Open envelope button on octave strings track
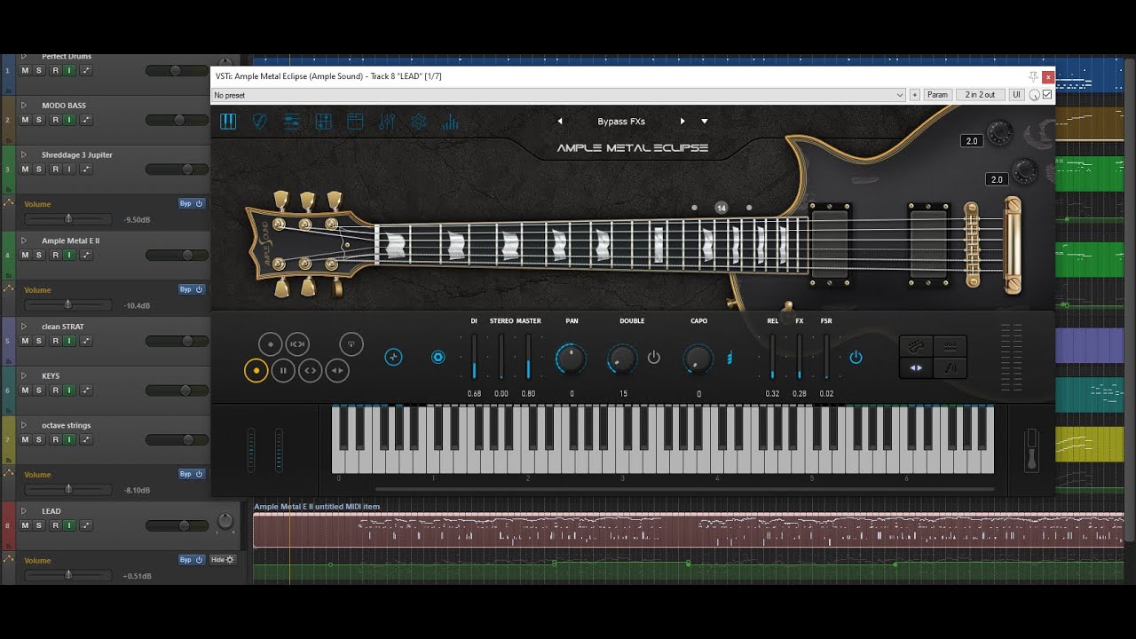The width and height of the screenshot is (1136, 639). pyautogui.click(x=86, y=440)
